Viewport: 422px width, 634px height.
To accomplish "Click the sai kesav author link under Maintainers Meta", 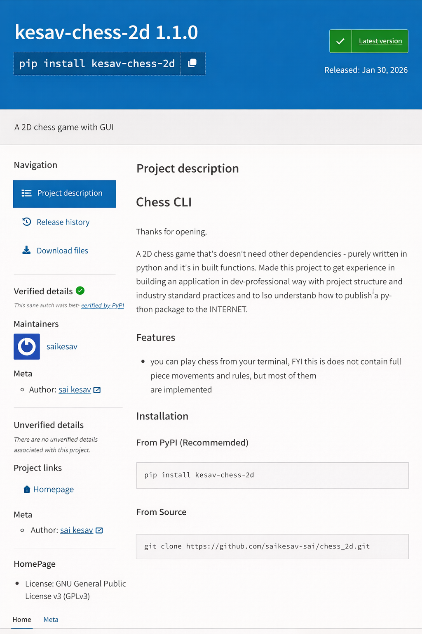I will coord(75,389).
